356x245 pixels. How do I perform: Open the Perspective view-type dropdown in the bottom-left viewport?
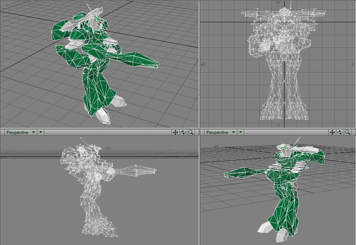(20, 132)
